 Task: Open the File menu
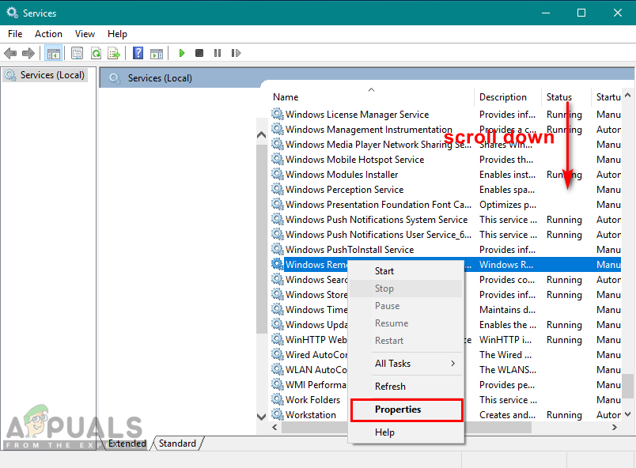click(15, 34)
